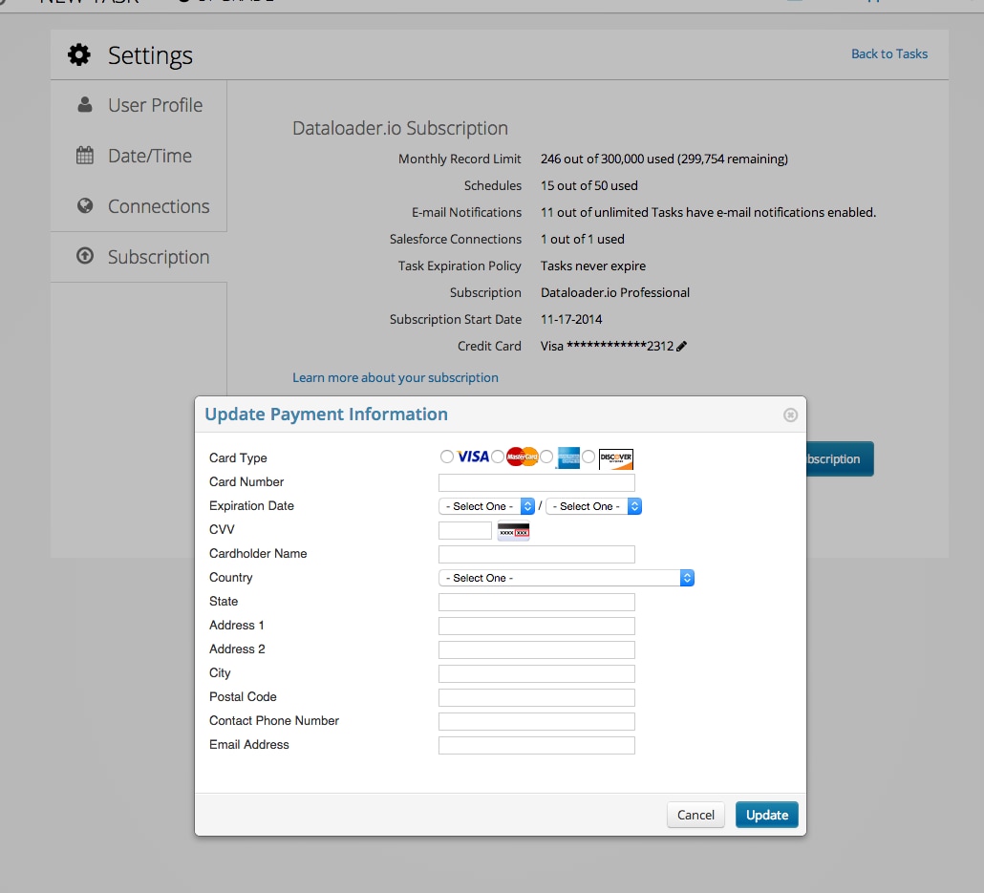Click the '1 out of 1 used' connections value
Image resolution: width=984 pixels, height=893 pixels.
[x=583, y=239]
